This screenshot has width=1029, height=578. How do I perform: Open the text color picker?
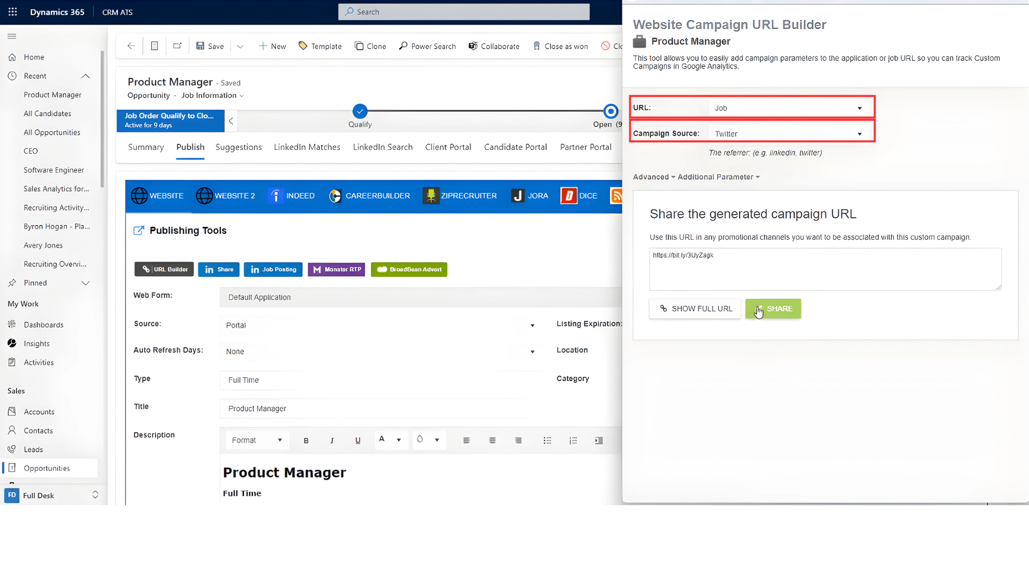point(391,440)
